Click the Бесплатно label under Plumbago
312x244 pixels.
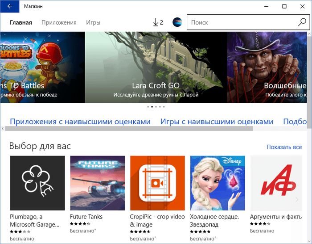(22, 239)
